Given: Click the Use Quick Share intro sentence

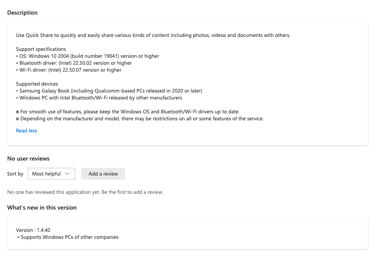Looking at the screenshot, I should point(153,35).
